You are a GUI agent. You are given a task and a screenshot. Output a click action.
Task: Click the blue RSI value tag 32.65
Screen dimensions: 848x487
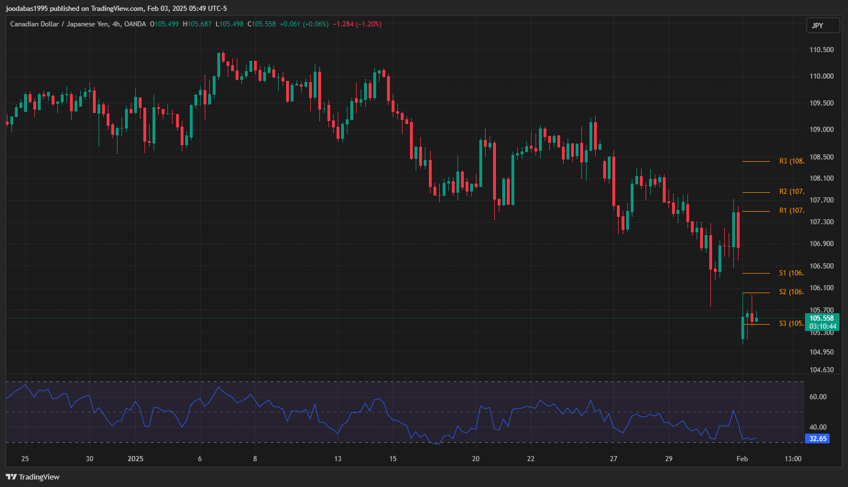[818, 439]
